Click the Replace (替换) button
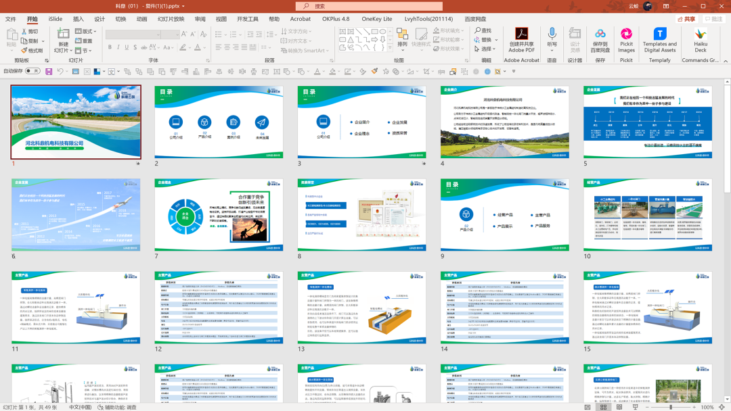The height and width of the screenshot is (411, 731). click(486, 40)
